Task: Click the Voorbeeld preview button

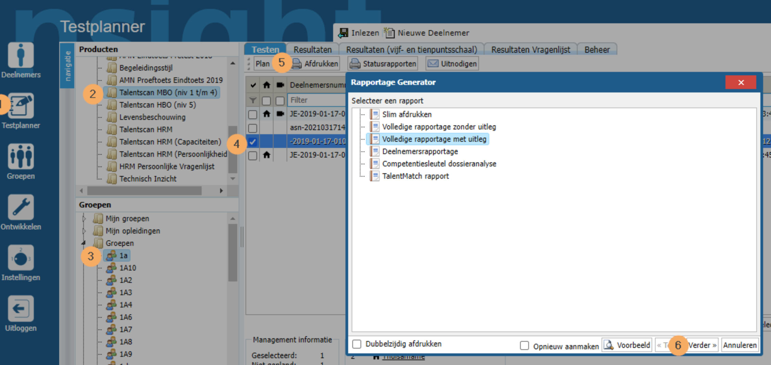Action: pyautogui.click(x=627, y=345)
